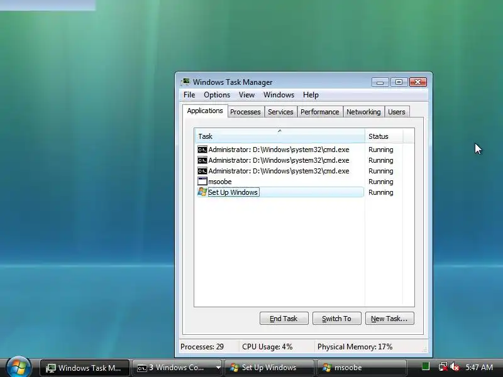Switch to the Networking tab
The width and height of the screenshot is (503, 377).
click(363, 112)
